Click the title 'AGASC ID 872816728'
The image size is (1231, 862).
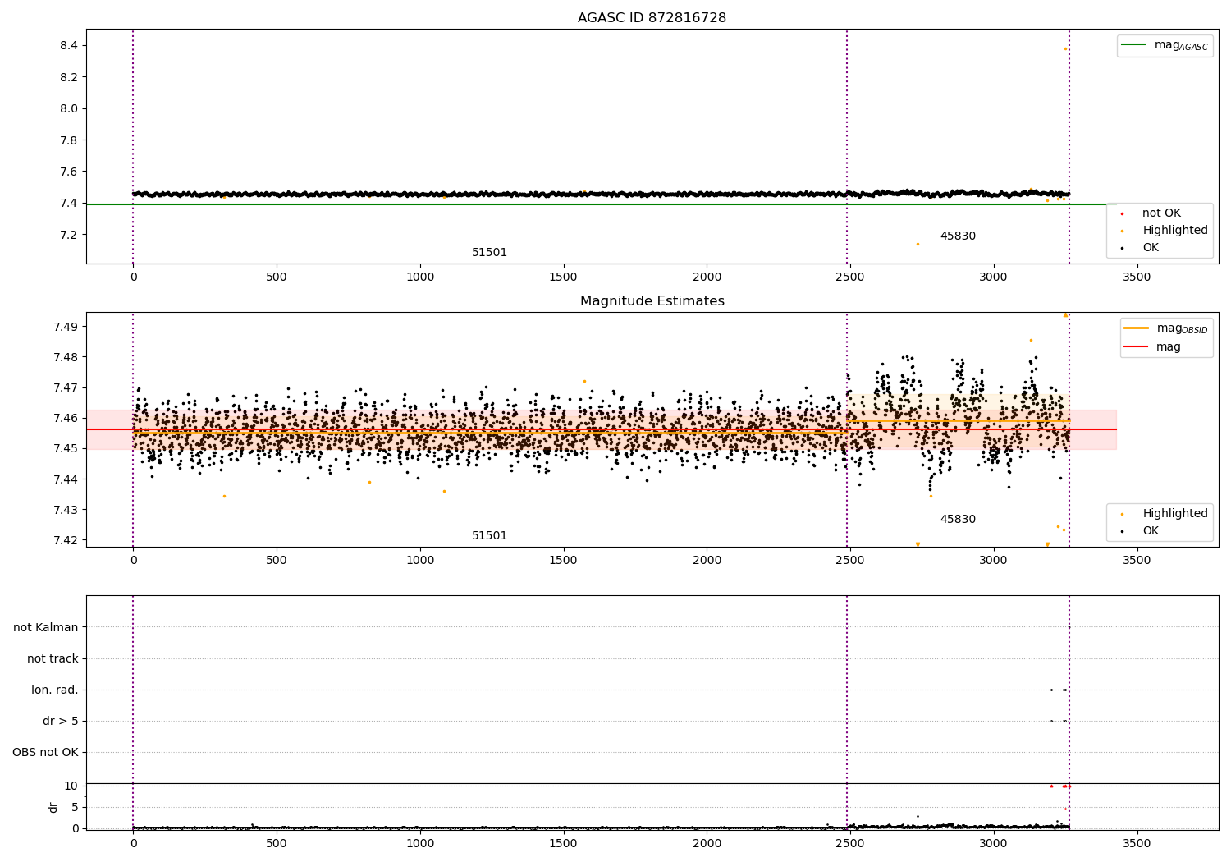[x=652, y=18]
